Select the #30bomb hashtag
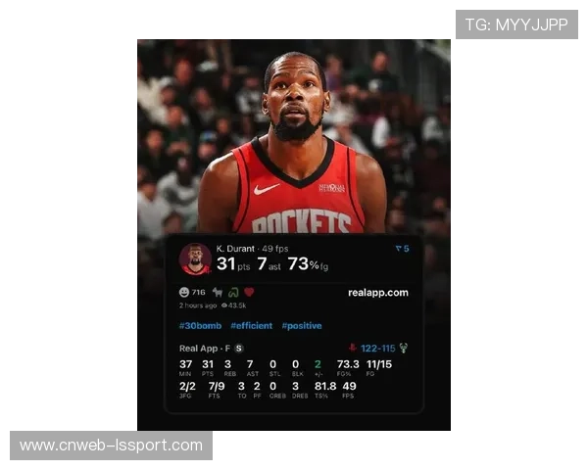This screenshot has height=470, width=588. [200, 325]
